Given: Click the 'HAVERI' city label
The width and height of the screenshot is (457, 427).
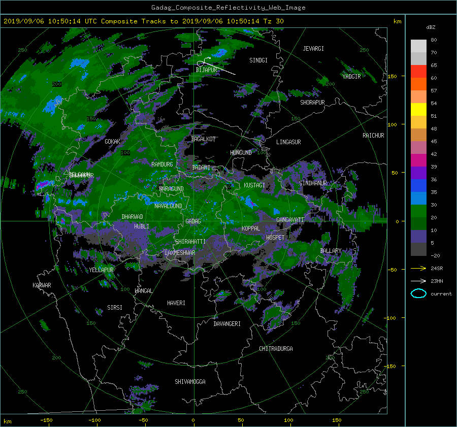Looking at the screenshot, I should 176,303.
